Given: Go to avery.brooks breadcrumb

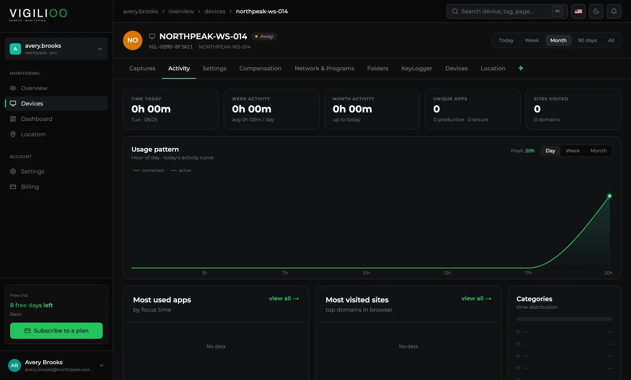Looking at the screenshot, I should tap(140, 11).
